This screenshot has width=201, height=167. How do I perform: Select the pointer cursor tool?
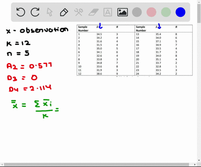point(49,12)
